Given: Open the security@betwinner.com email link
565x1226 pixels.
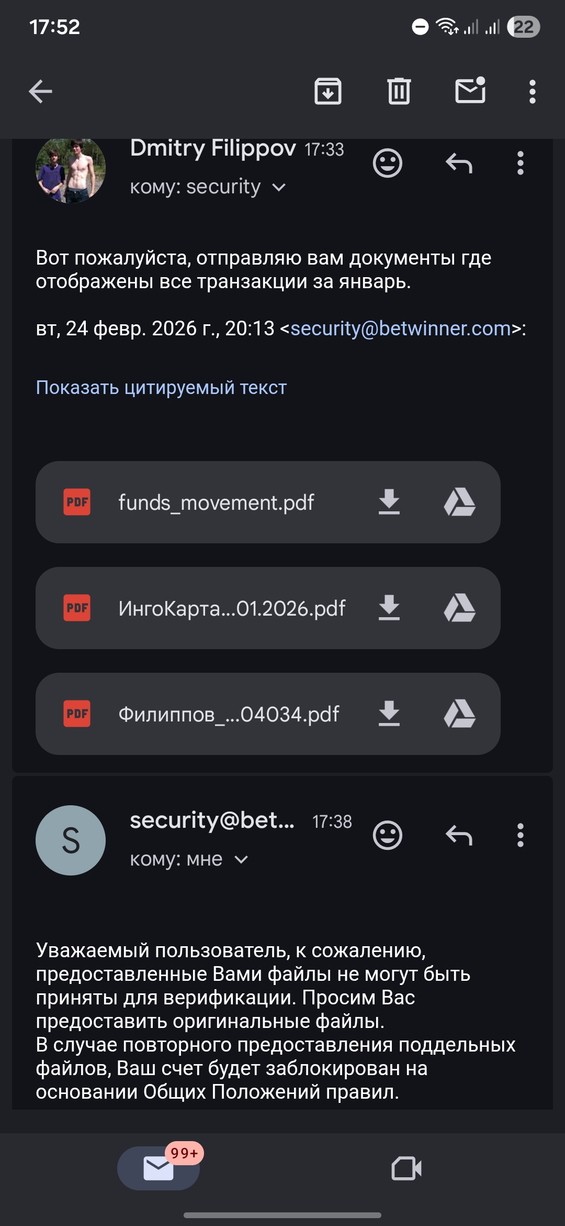Looking at the screenshot, I should click(400, 329).
